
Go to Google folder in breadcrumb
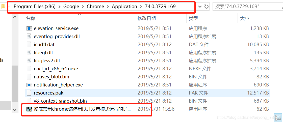click(x=71, y=7)
